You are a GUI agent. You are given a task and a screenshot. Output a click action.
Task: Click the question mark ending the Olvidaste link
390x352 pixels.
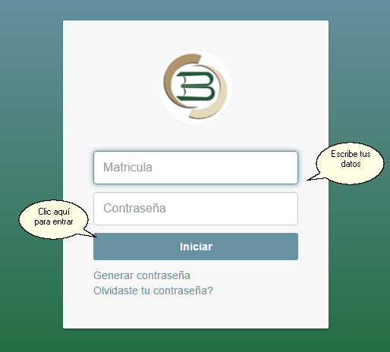(x=210, y=291)
